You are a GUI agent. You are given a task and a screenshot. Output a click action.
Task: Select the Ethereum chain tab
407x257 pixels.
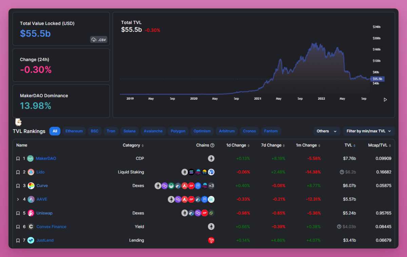click(74, 131)
